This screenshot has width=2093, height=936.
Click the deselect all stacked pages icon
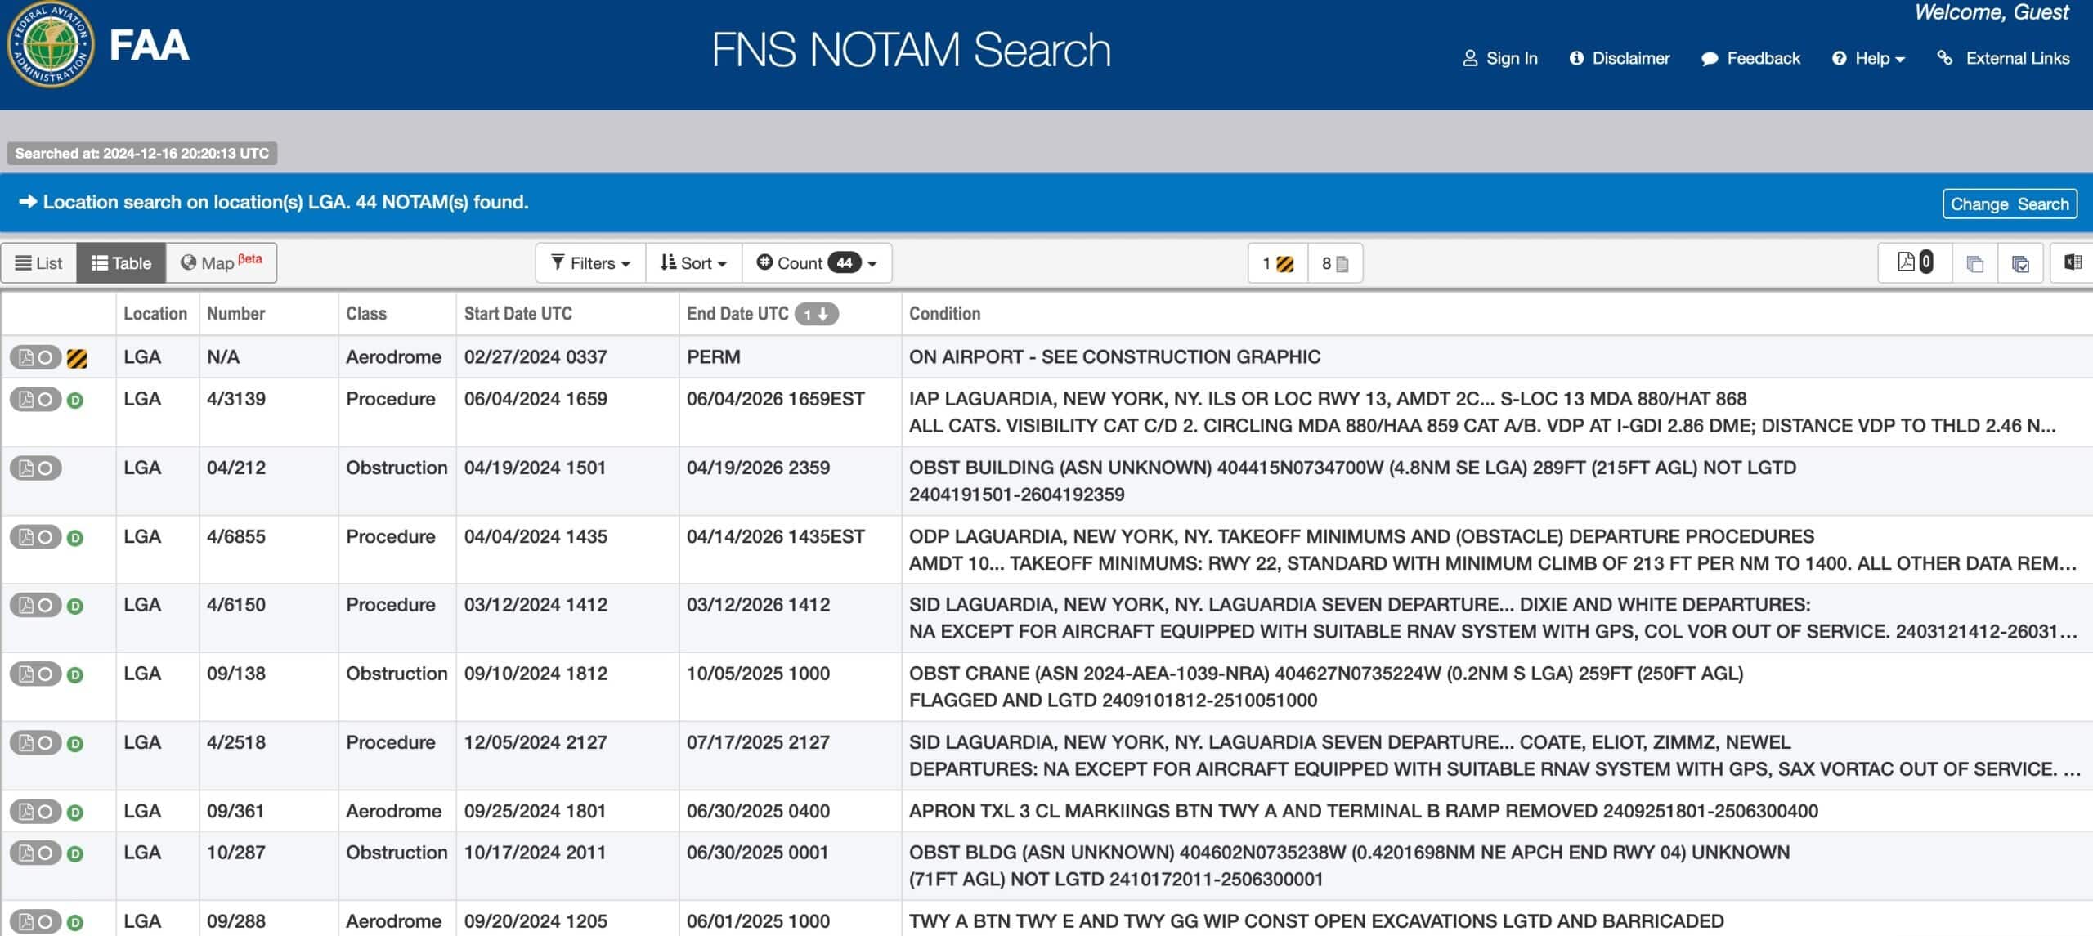[1974, 263]
